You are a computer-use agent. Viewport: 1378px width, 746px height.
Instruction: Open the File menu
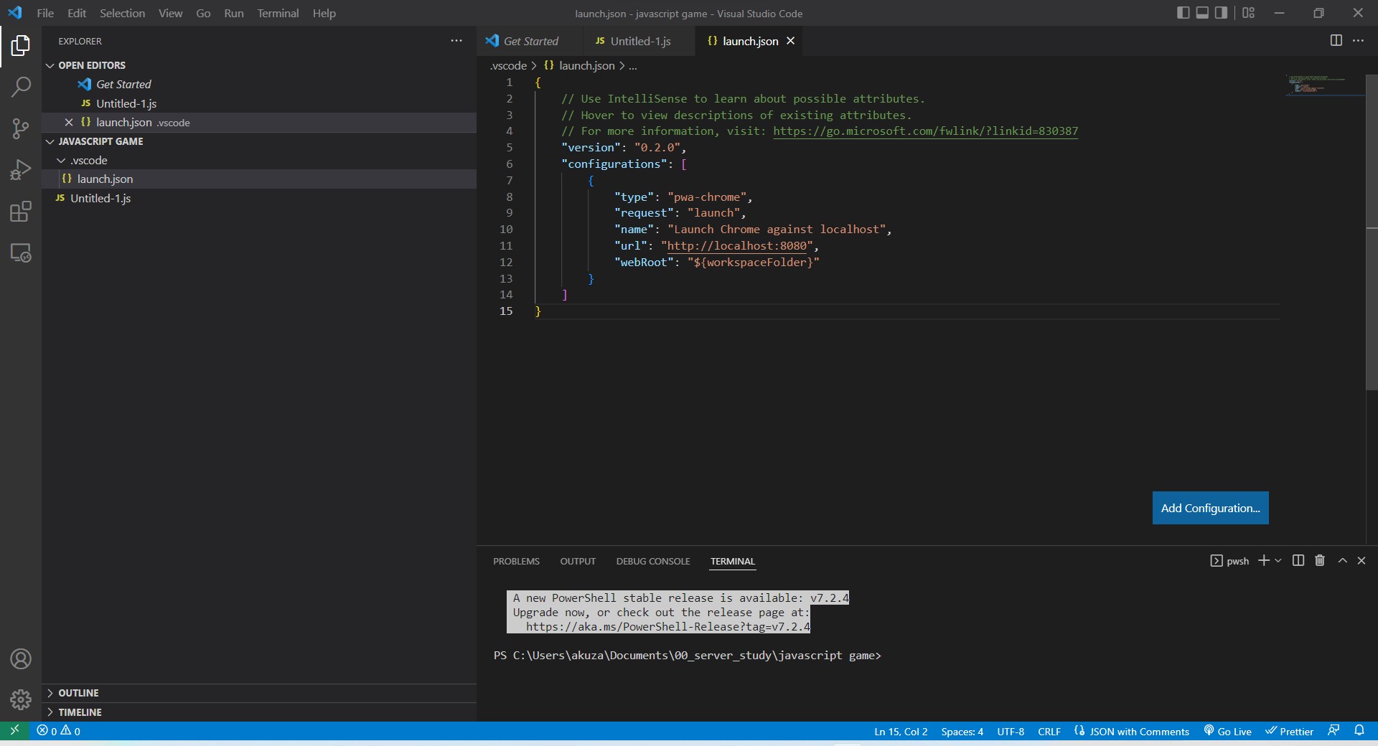(45, 13)
